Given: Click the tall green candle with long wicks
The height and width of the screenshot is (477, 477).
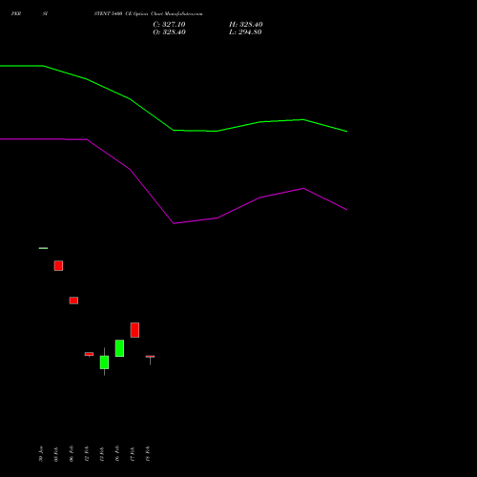Looking at the screenshot, I should 104,363.
